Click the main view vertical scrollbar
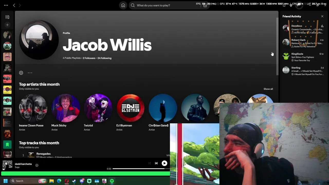Image resolution: width=329 pixels, height=185 pixels. [277, 47]
